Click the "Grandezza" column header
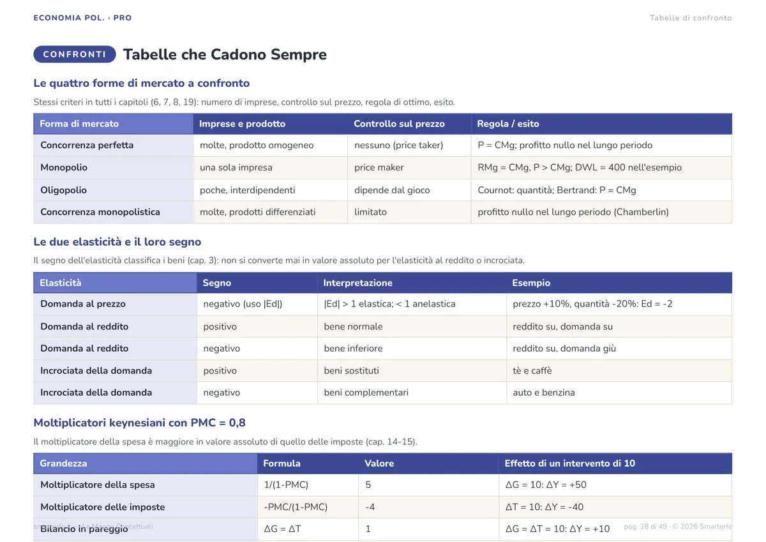The height and width of the screenshot is (542, 766). pos(146,463)
